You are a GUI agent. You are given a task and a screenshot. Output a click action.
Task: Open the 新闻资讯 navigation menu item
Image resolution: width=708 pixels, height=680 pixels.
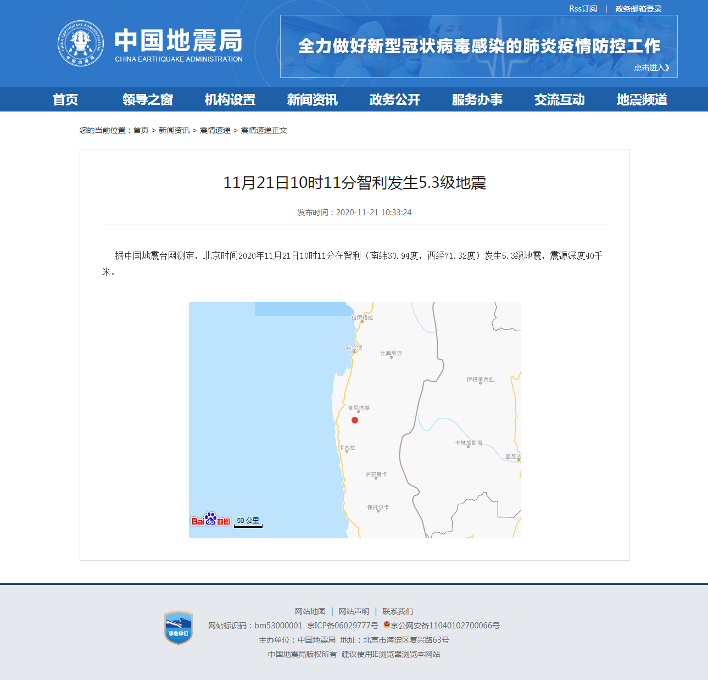312,99
